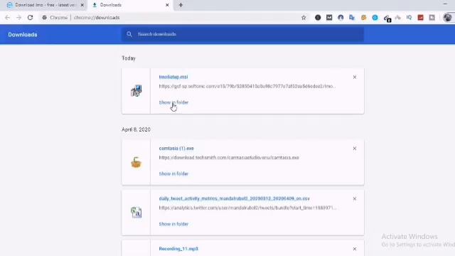Select the Downloads tab

pyautogui.click(x=131, y=5)
